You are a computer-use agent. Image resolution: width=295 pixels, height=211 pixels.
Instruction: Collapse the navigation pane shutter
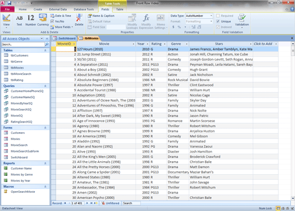point(47,39)
